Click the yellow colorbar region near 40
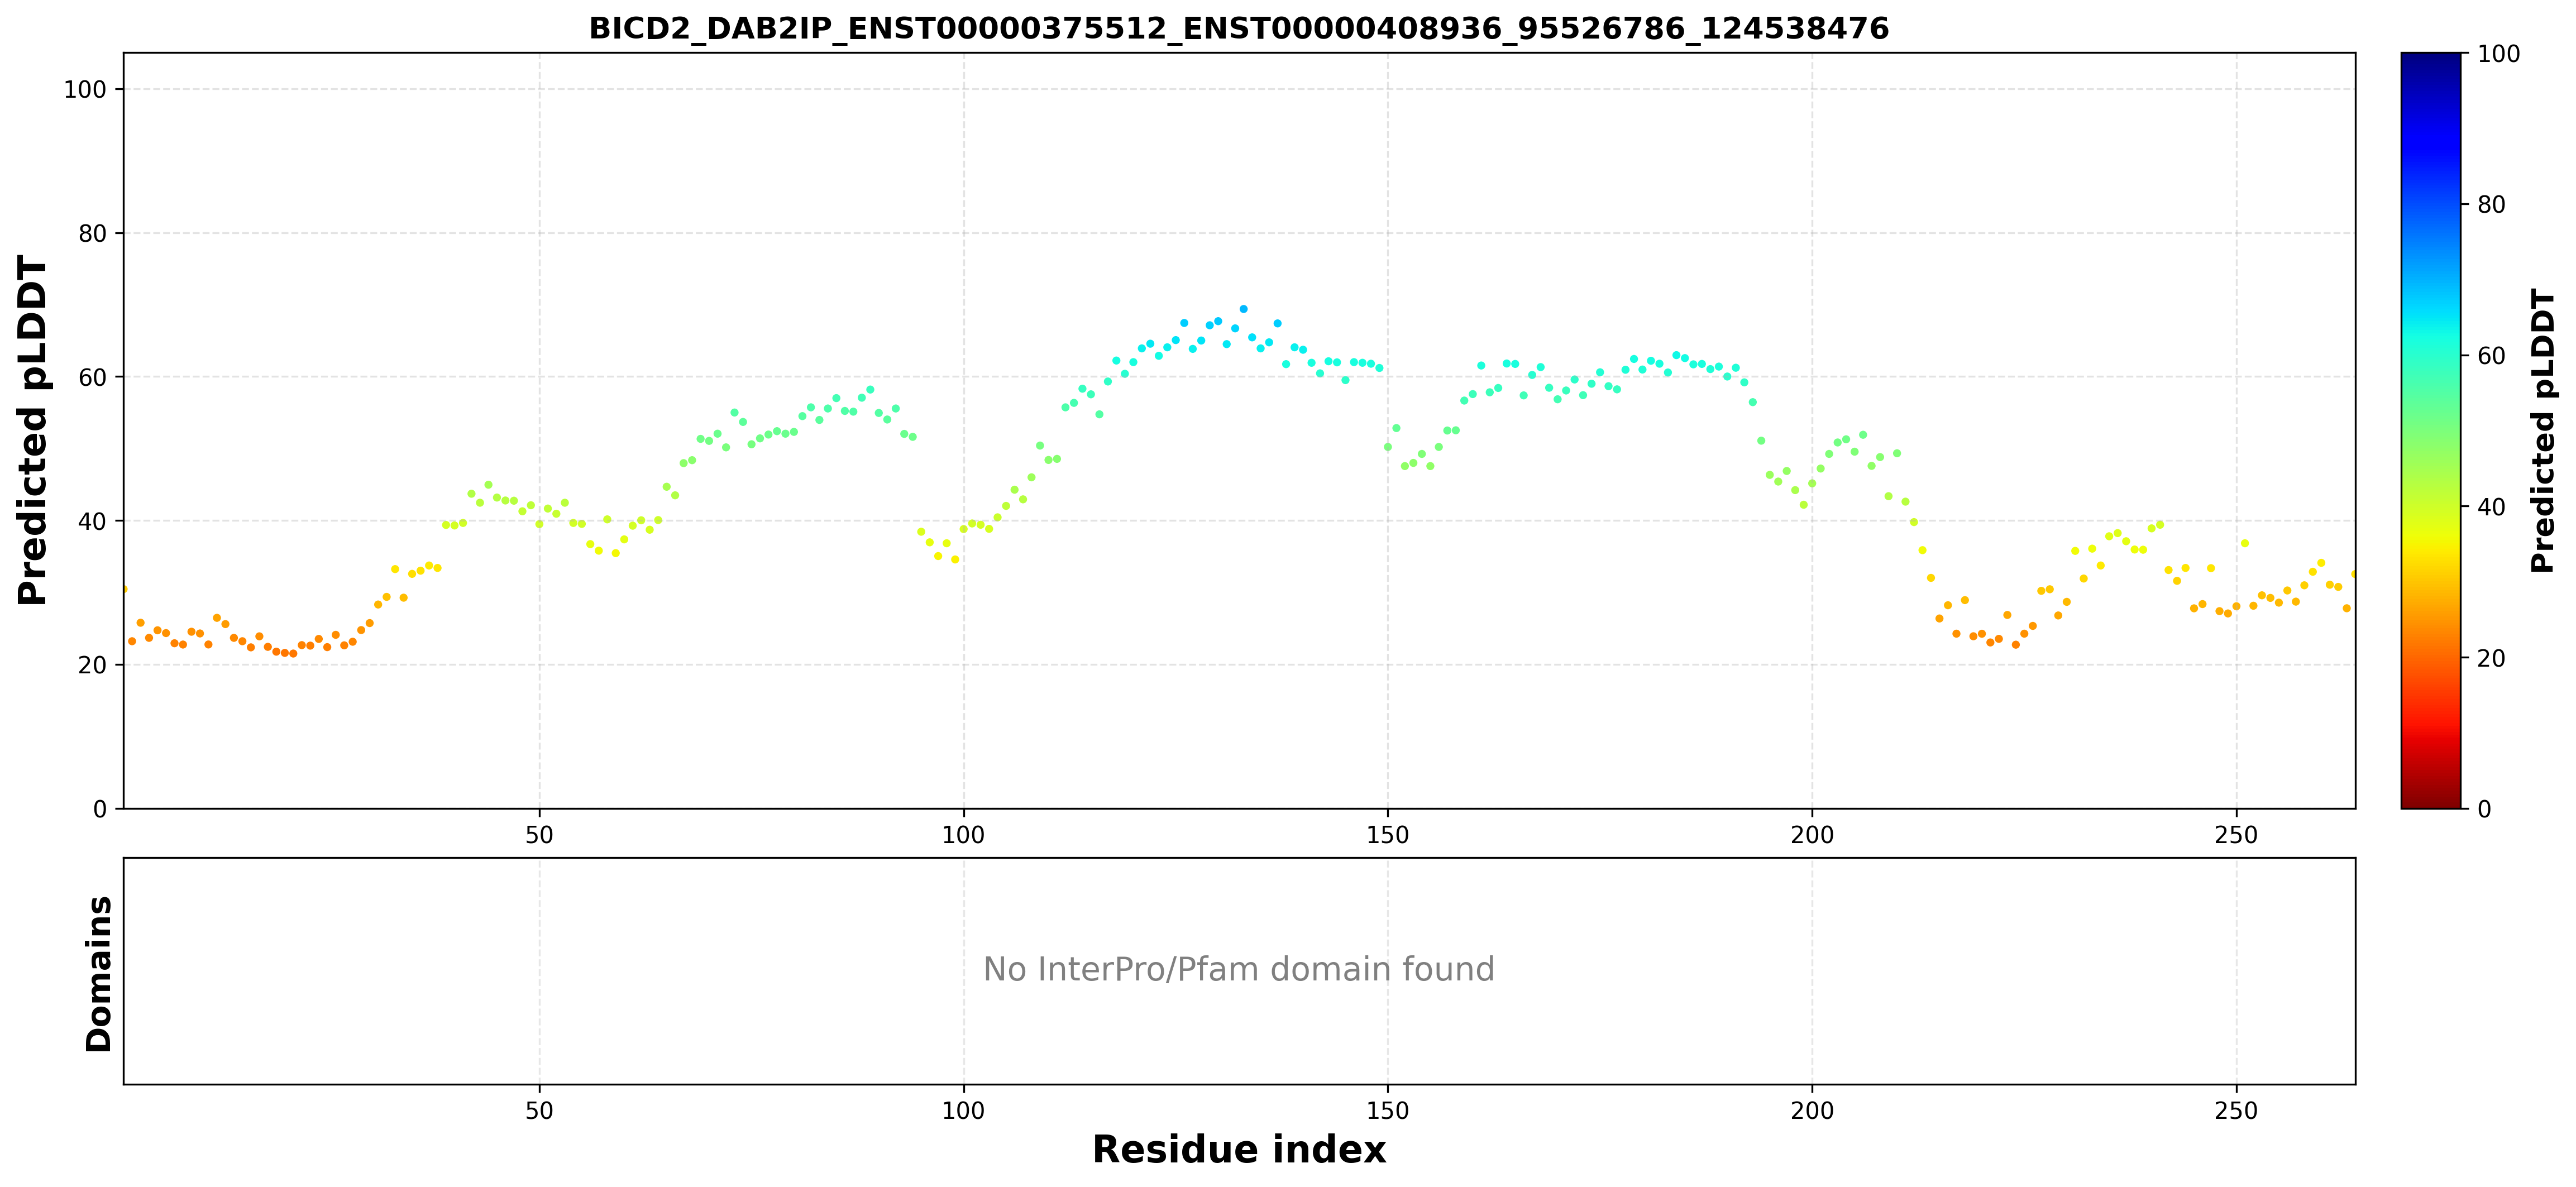Screen dimensions: 2576x1187 tap(2430, 506)
